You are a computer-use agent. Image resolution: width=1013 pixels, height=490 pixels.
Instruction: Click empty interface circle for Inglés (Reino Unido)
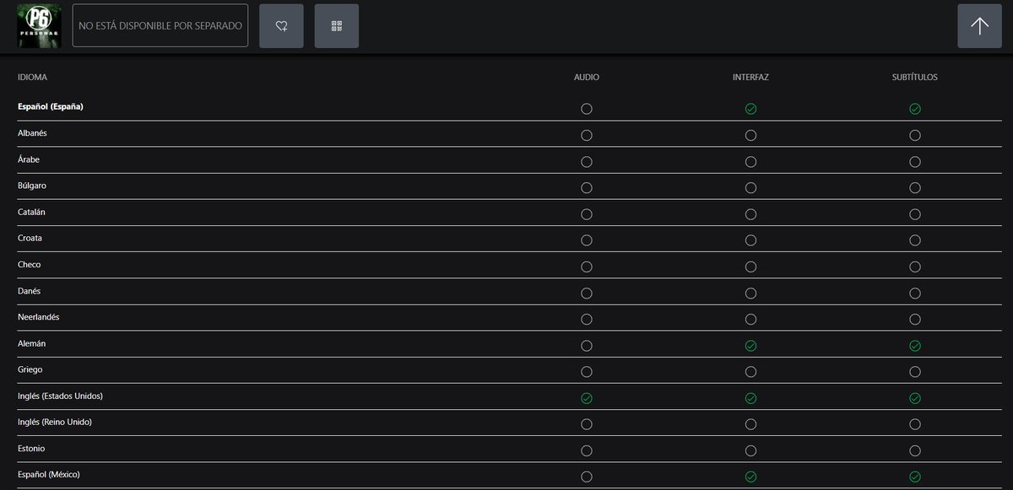coord(750,424)
